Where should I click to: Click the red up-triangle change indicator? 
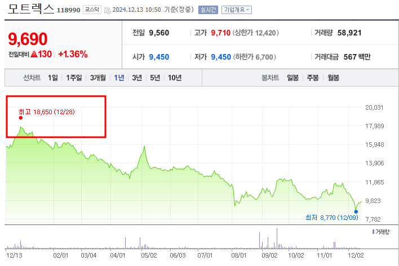(34, 54)
